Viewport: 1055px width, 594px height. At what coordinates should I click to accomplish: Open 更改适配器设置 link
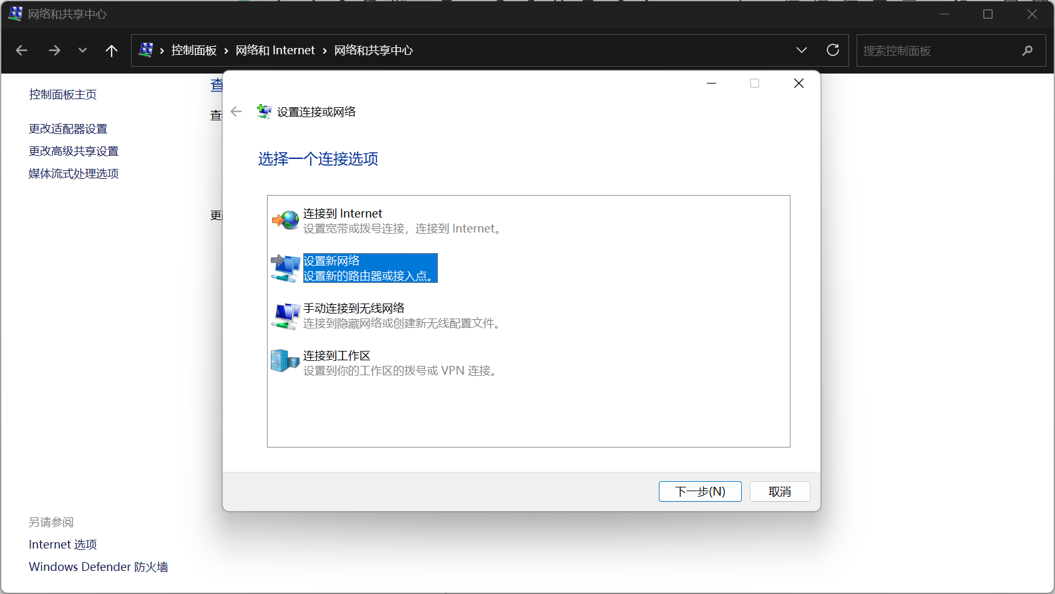point(68,129)
